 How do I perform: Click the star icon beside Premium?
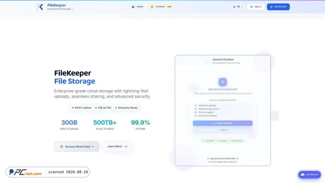point(152,7)
